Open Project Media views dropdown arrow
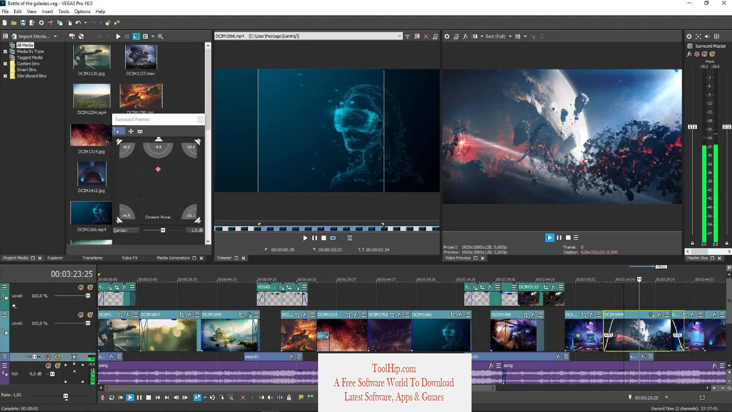Image resolution: width=732 pixels, height=412 pixels. pyautogui.click(x=152, y=37)
